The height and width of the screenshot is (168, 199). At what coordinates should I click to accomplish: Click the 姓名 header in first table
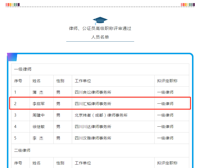pyautogui.click(x=42, y=81)
